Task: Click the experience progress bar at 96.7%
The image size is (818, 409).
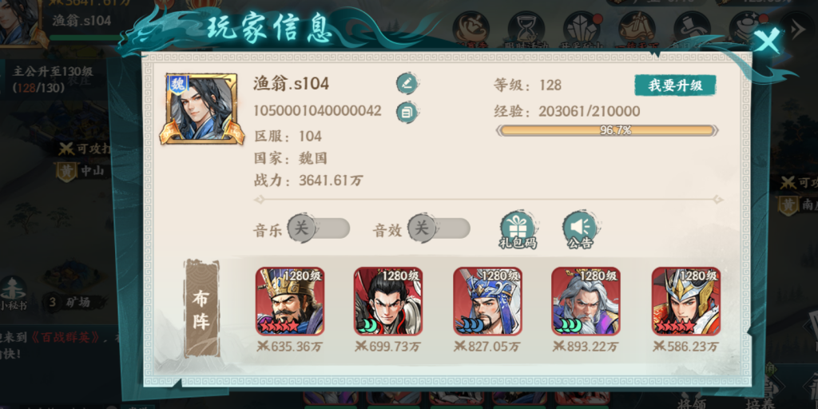Action: (x=607, y=130)
